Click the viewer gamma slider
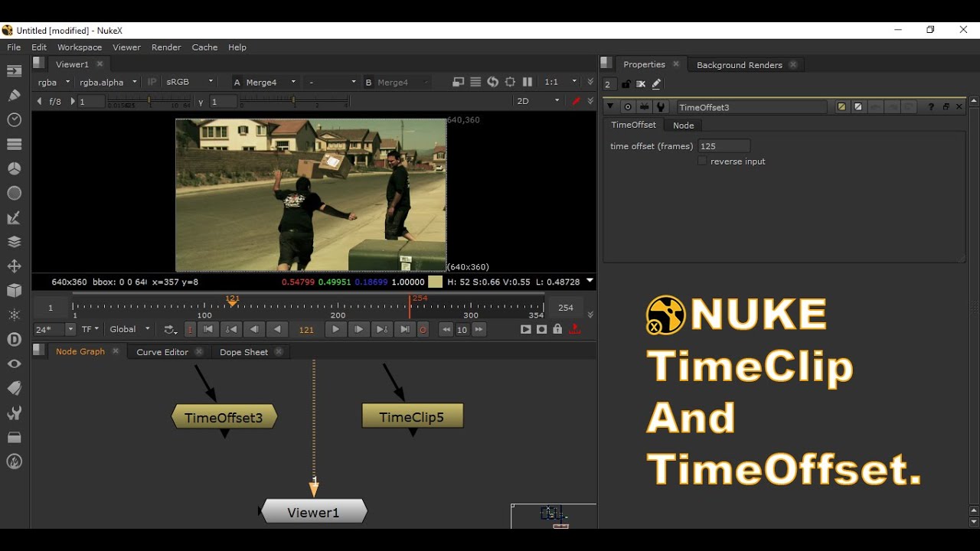980x551 pixels. pos(295,101)
